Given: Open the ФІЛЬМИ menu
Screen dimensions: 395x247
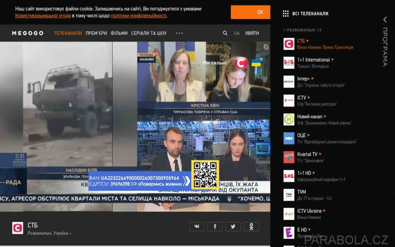Looking at the screenshot, I should point(119,33).
